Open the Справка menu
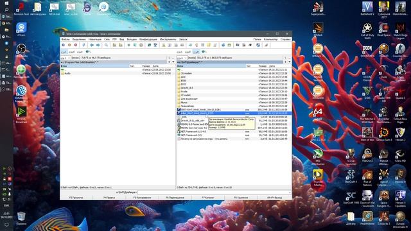411x231 pixels. point(285,39)
